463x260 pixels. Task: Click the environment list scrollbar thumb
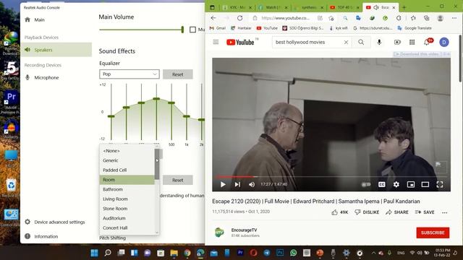coord(157,164)
